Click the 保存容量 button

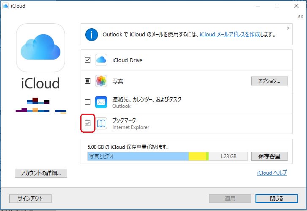point(269,156)
